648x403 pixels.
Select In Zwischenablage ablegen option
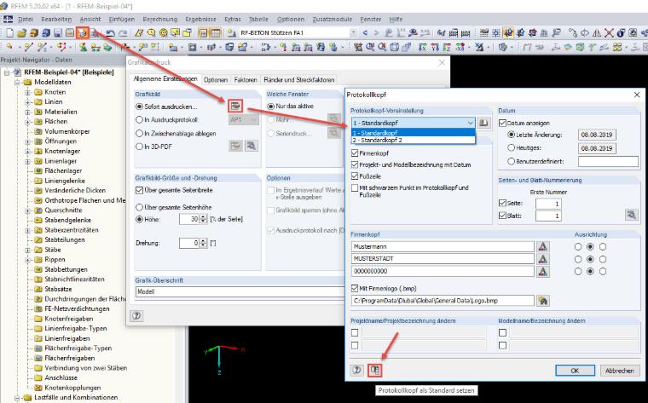click(139, 134)
